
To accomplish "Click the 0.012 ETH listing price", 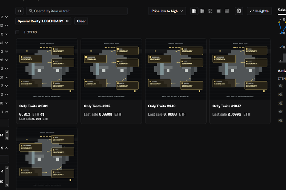I will [29, 114].
